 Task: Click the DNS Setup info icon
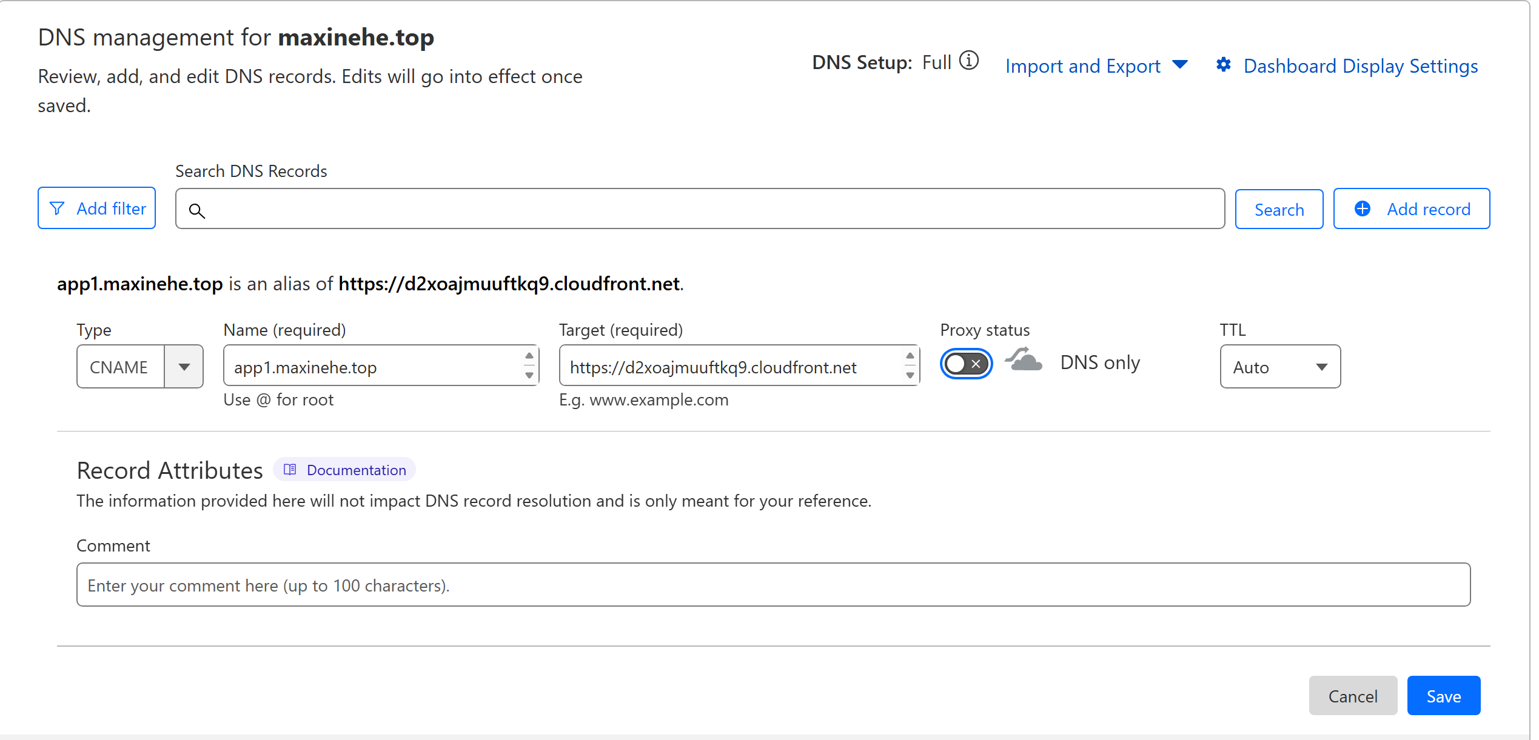(968, 61)
